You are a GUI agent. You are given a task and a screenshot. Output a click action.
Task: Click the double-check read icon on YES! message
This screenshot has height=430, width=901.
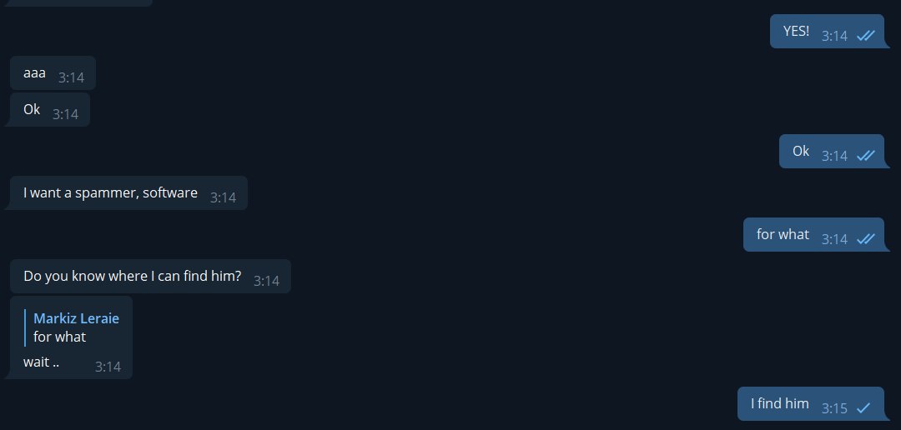click(x=865, y=36)
